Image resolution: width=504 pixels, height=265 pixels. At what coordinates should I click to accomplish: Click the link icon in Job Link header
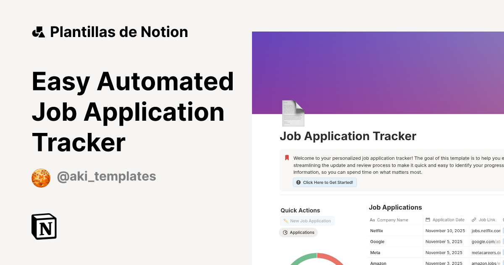click(474, 220)
